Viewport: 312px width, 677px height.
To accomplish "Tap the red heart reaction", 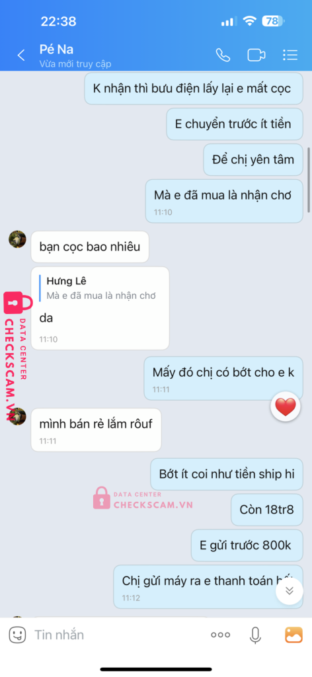I will click(x=286, y=407).
